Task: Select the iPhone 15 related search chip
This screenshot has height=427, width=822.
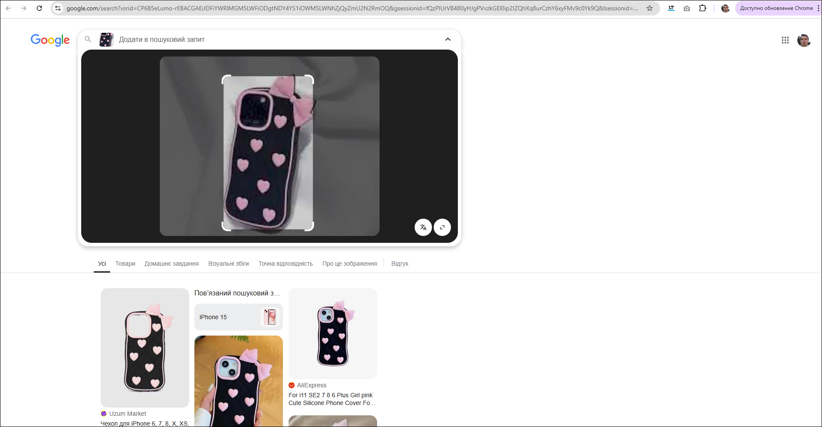Action: pyautogui.click(x=238, y=317)
